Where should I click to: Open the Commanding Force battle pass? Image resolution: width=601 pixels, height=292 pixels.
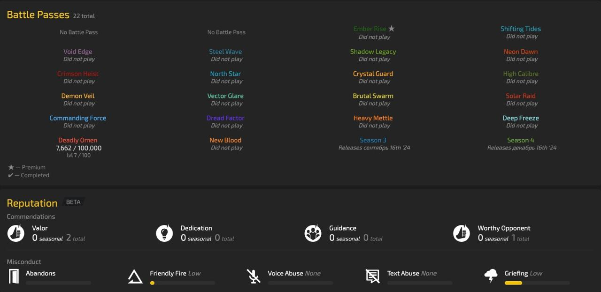click(78, 118)
